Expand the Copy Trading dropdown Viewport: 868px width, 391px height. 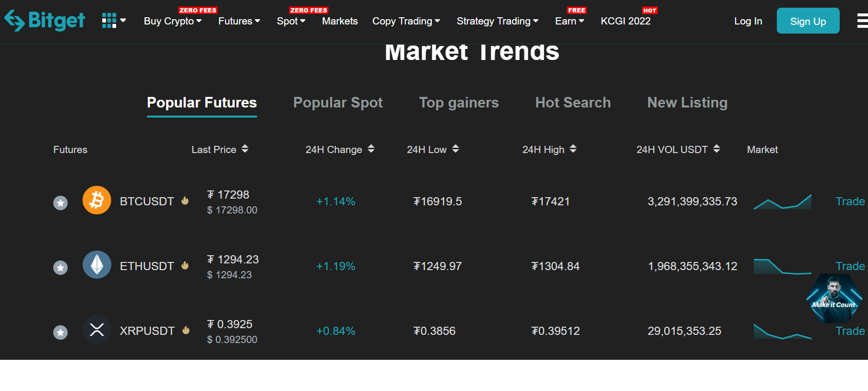click(x=406, y=21)
